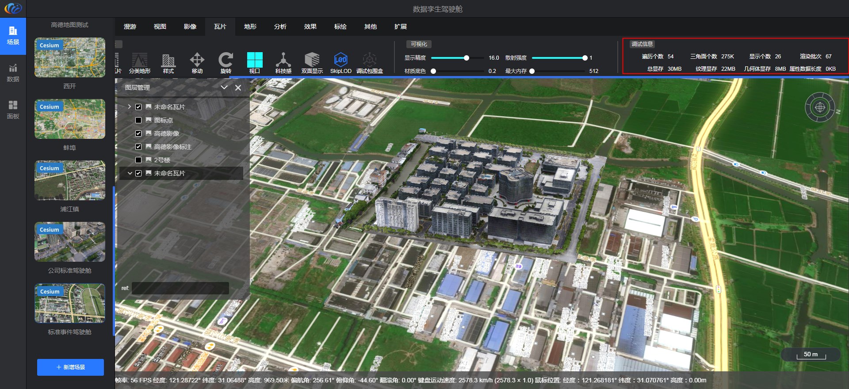Collapse the 图层管理 panel with chevron

pos(224,88)
